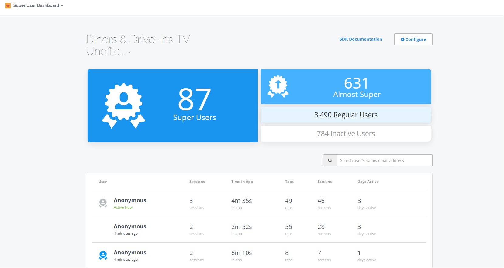Click the 49 taps value

288,201
